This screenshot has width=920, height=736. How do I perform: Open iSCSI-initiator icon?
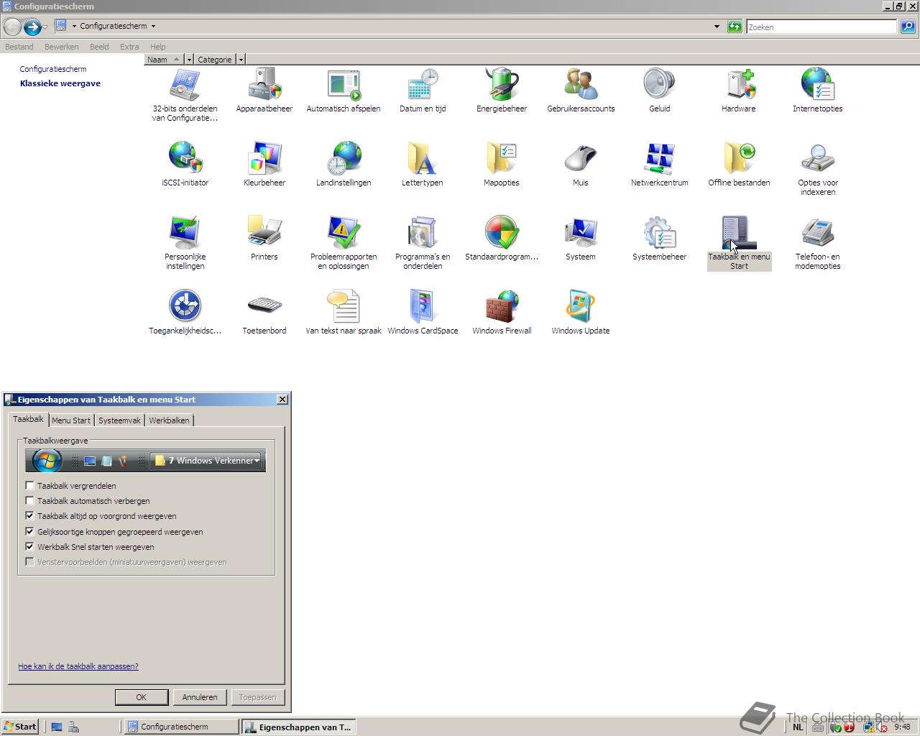pyautogui.click(x=185, y=158)
